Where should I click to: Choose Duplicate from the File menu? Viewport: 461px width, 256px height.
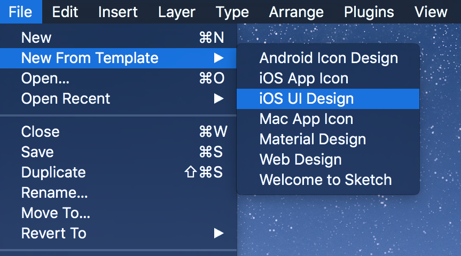(53, 172)
